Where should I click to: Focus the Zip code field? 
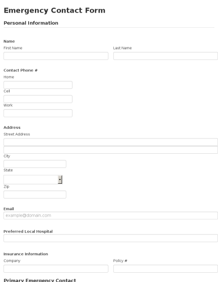coord(35,195)
